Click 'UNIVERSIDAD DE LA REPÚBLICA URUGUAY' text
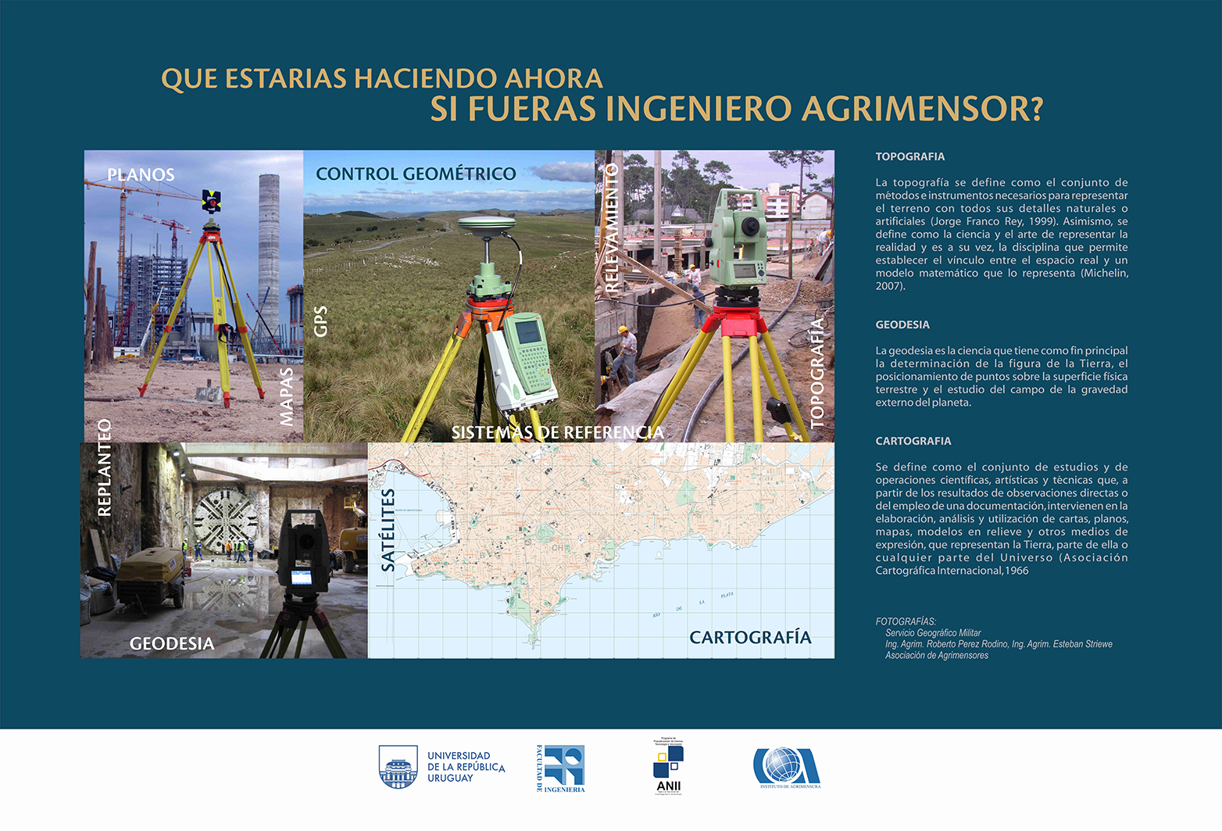This screenshot has height=831, width=1222. [x=466, y=767]
